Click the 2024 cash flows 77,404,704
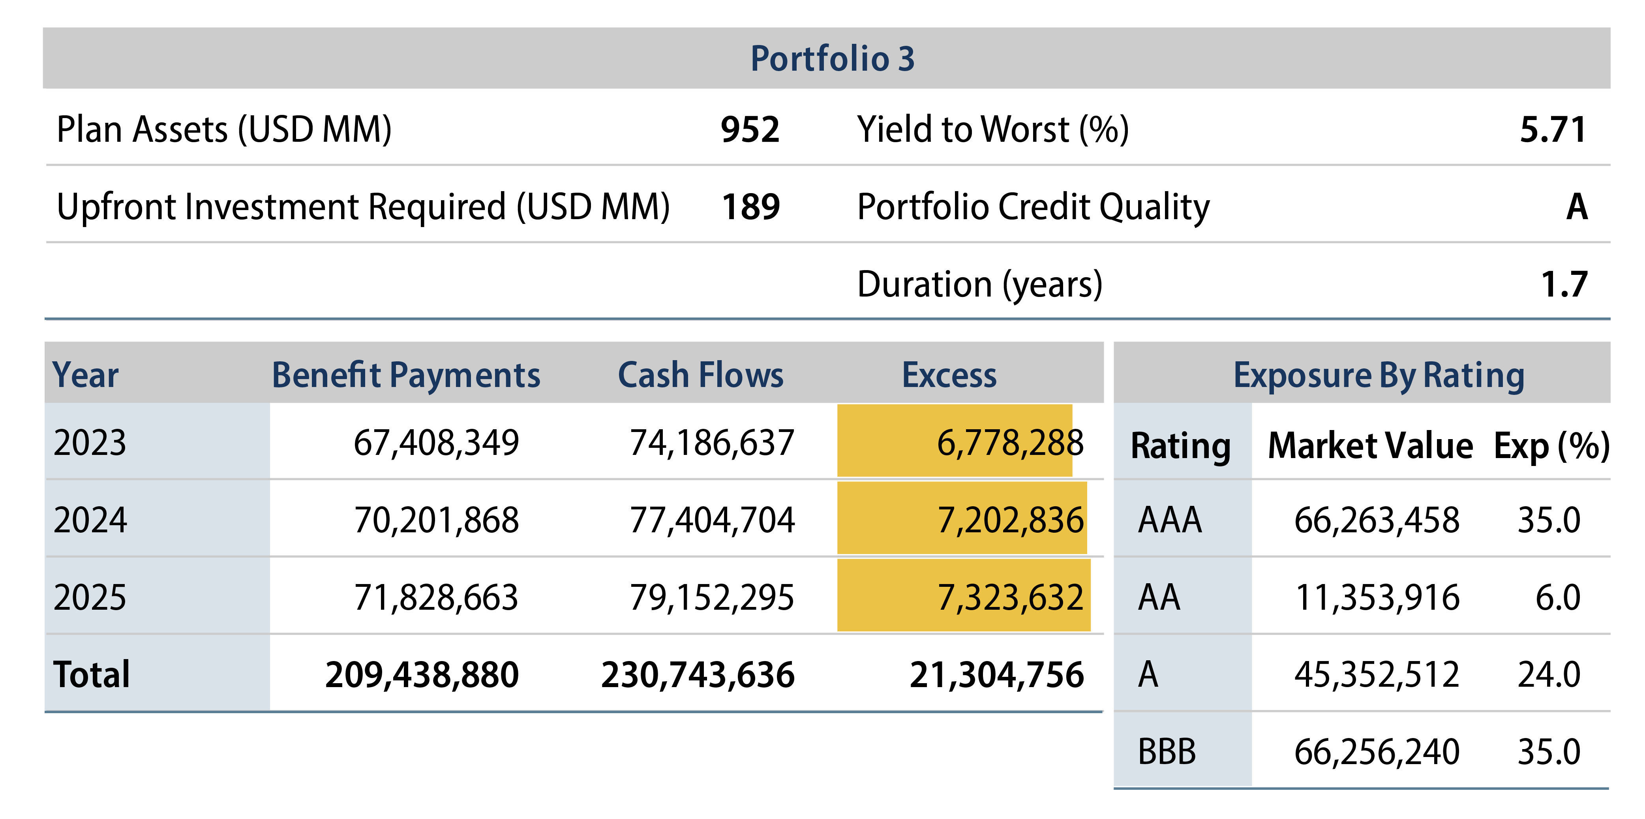Viewport: 1645px width, 819px height. [x=712, y=520]
